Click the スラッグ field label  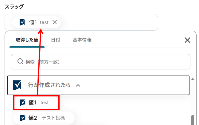14,6
